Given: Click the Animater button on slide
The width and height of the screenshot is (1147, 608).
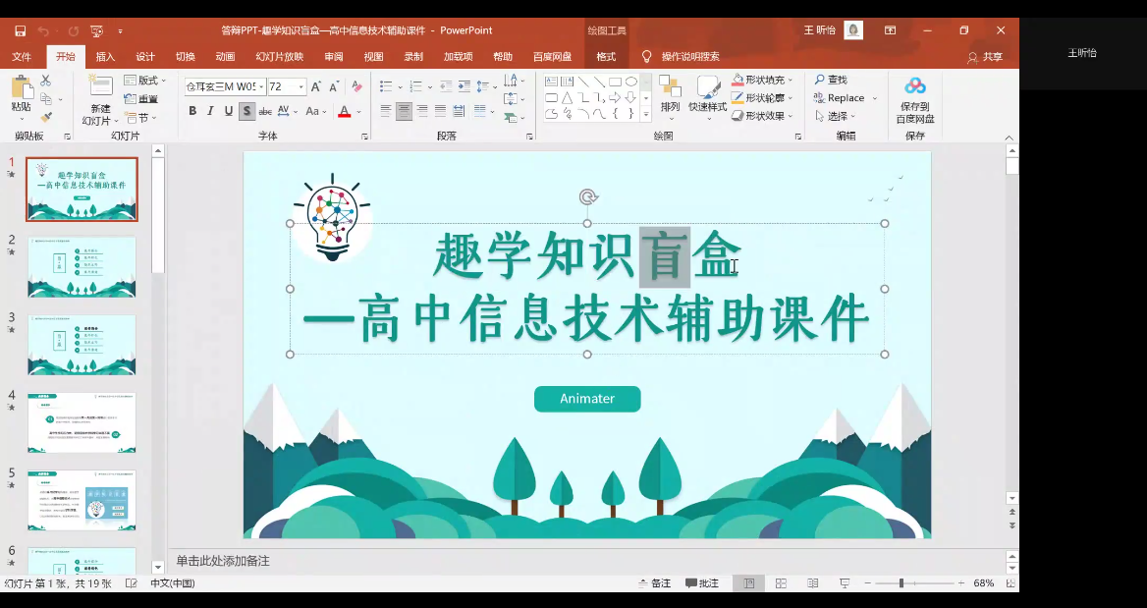Looking at the screenshot, I should [x=587, y=399].
